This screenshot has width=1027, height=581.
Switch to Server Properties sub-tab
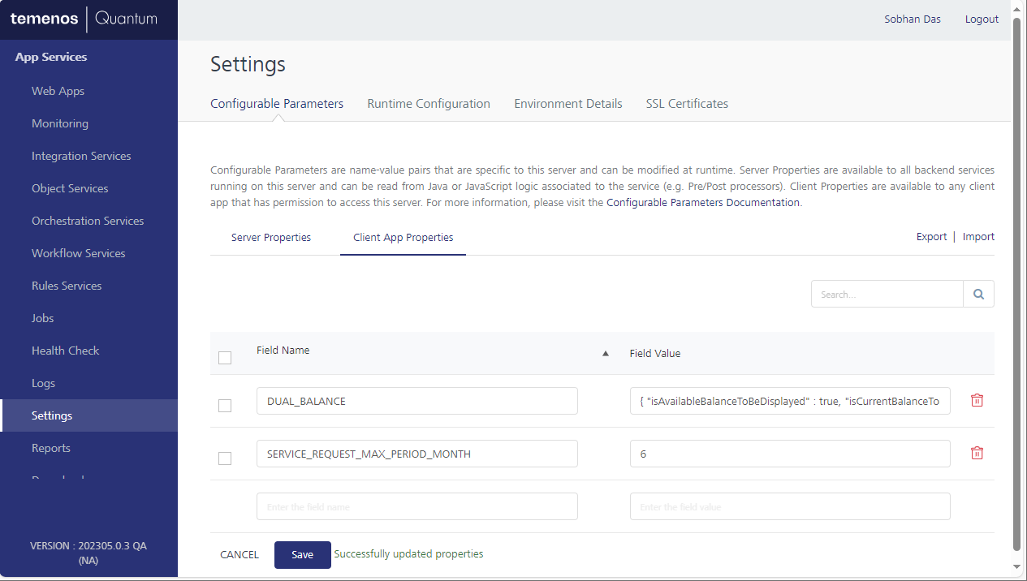pyautogui.click(x=271, y=238)
